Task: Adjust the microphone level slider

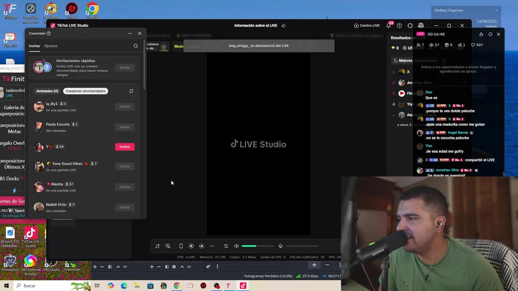Action: point(302,246)
